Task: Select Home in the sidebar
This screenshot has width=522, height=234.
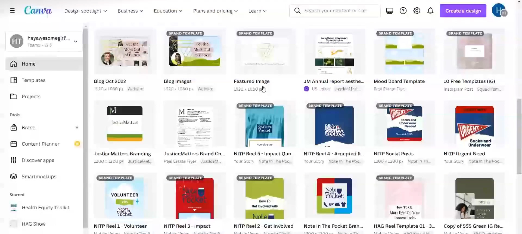Action: point(44,64)
